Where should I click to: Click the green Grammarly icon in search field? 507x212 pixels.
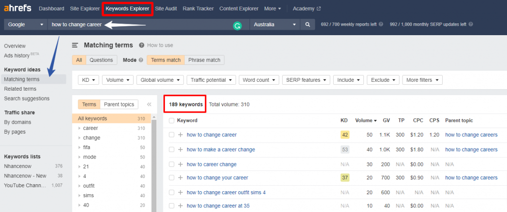(237, 26)
